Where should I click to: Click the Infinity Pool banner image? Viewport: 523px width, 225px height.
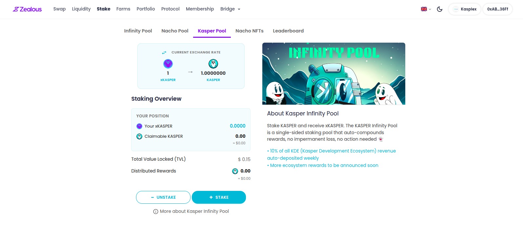(x=333, y=74)
